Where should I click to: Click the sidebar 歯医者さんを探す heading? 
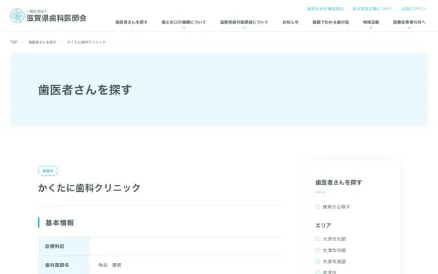point(339,183)
